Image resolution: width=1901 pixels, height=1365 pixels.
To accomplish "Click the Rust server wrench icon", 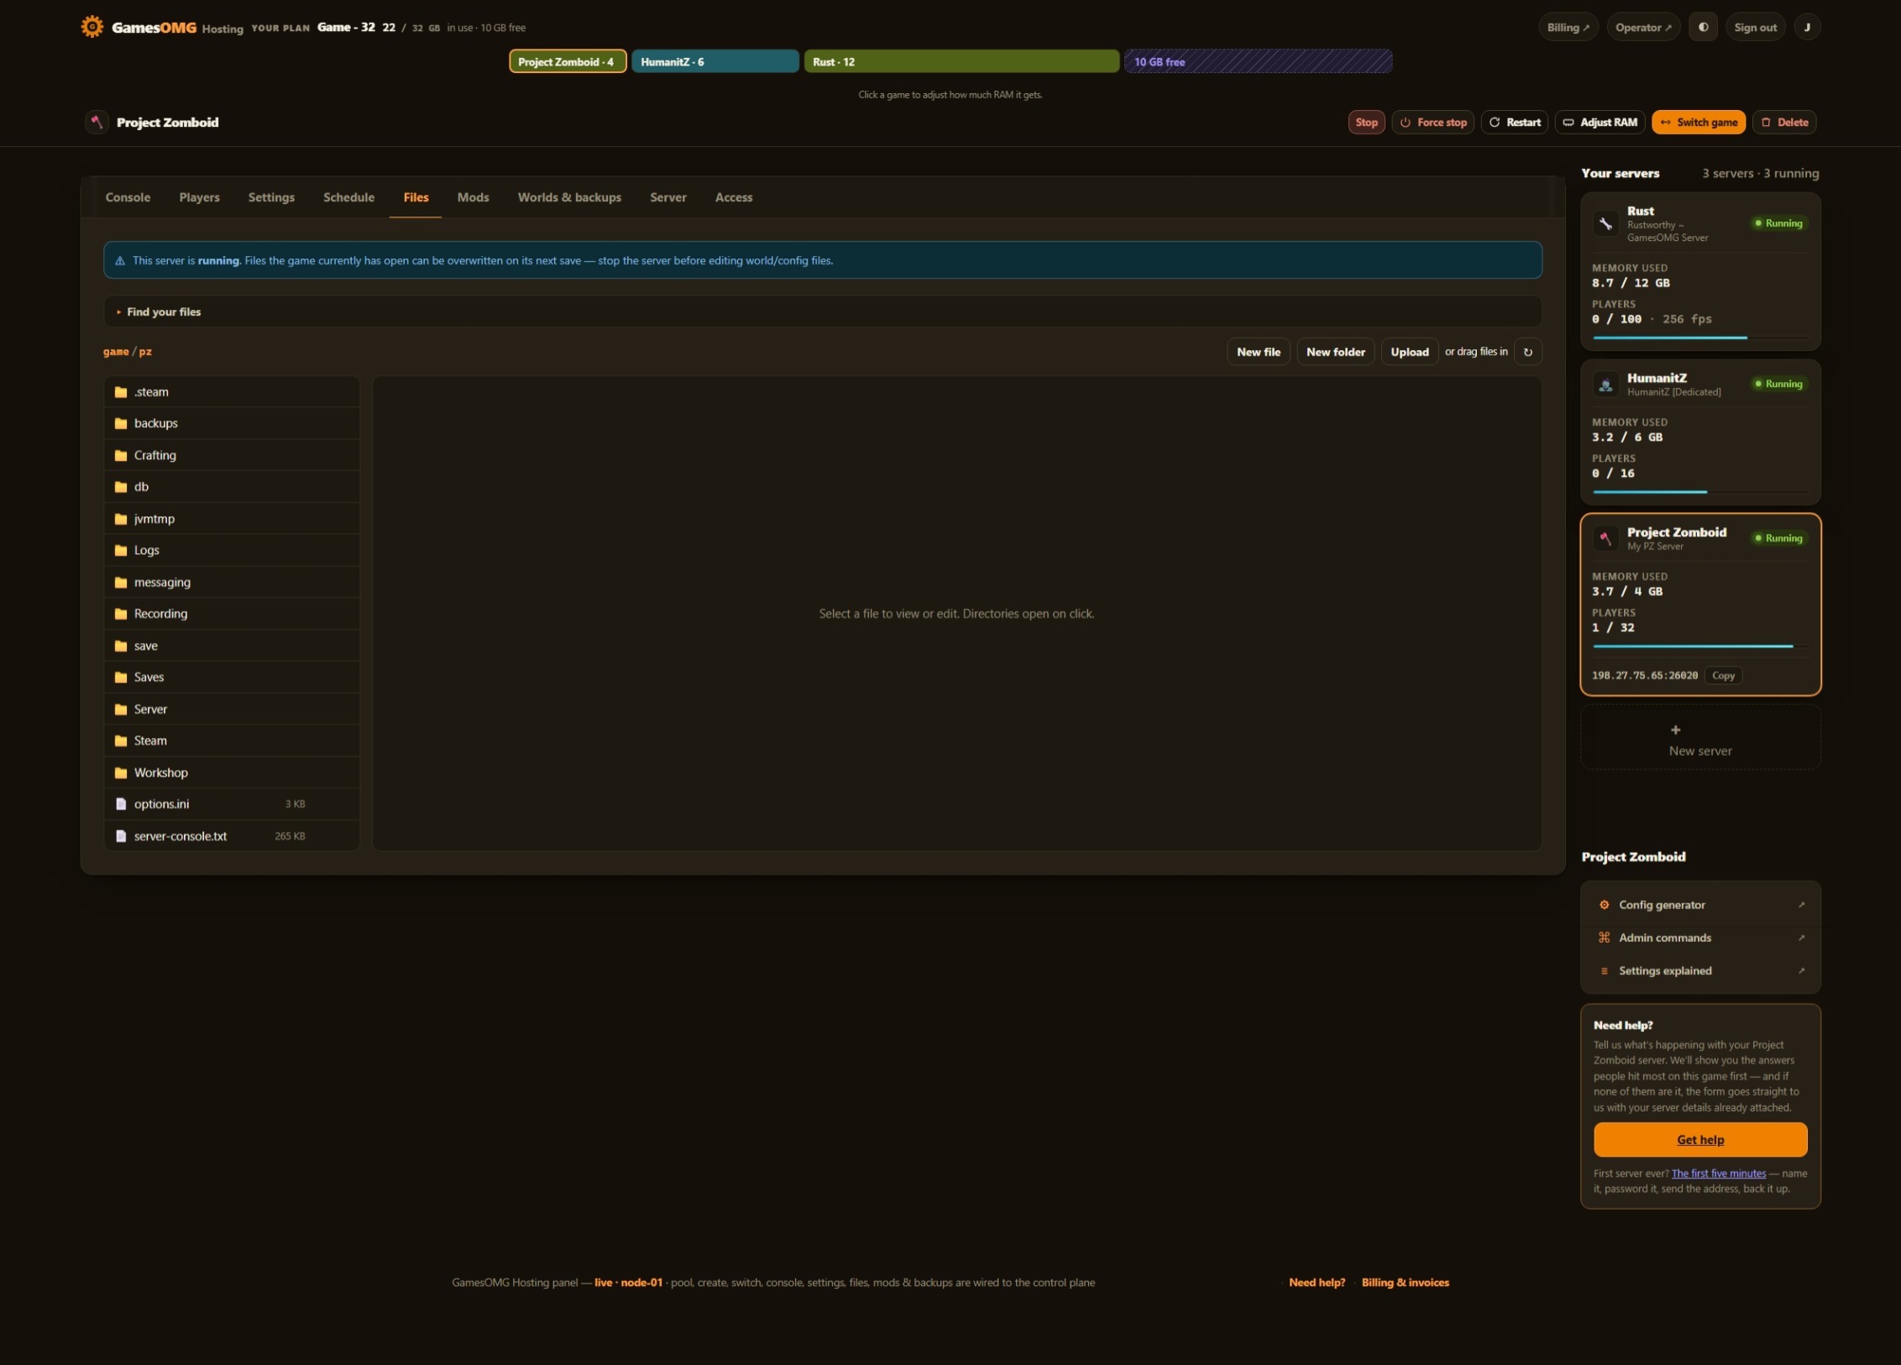I will click(x=1605, y=223).
